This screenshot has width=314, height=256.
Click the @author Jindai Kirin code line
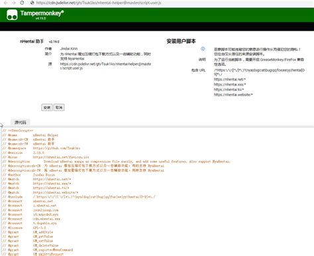pos(28,174)
